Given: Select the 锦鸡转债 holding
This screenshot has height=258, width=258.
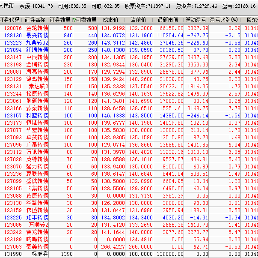Looking at the screenshot, I should (37, 79).
